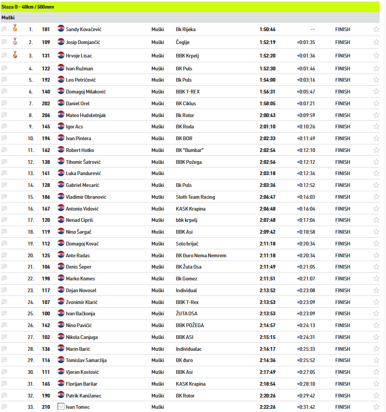Viewport: 386px width, 412px height.
Task: Click comment icon in Patrik Kanižanec's row
Action: tap(5, 395)
